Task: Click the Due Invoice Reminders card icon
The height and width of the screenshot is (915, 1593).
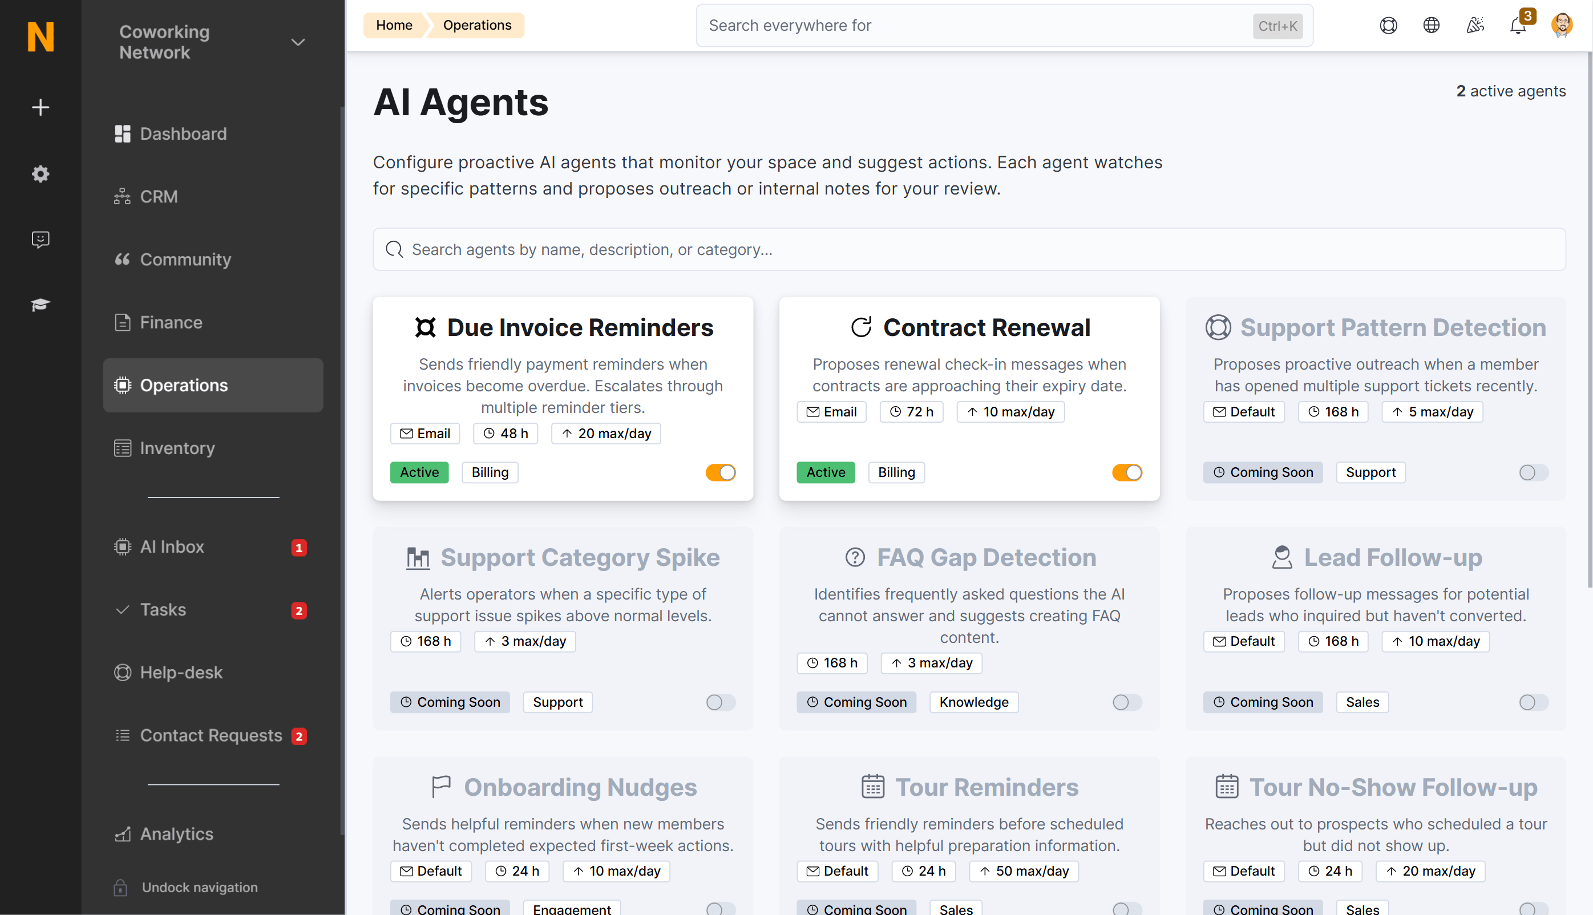Action: (x=426, y=327)
